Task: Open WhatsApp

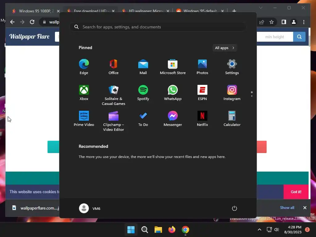Action: [173, 93]
